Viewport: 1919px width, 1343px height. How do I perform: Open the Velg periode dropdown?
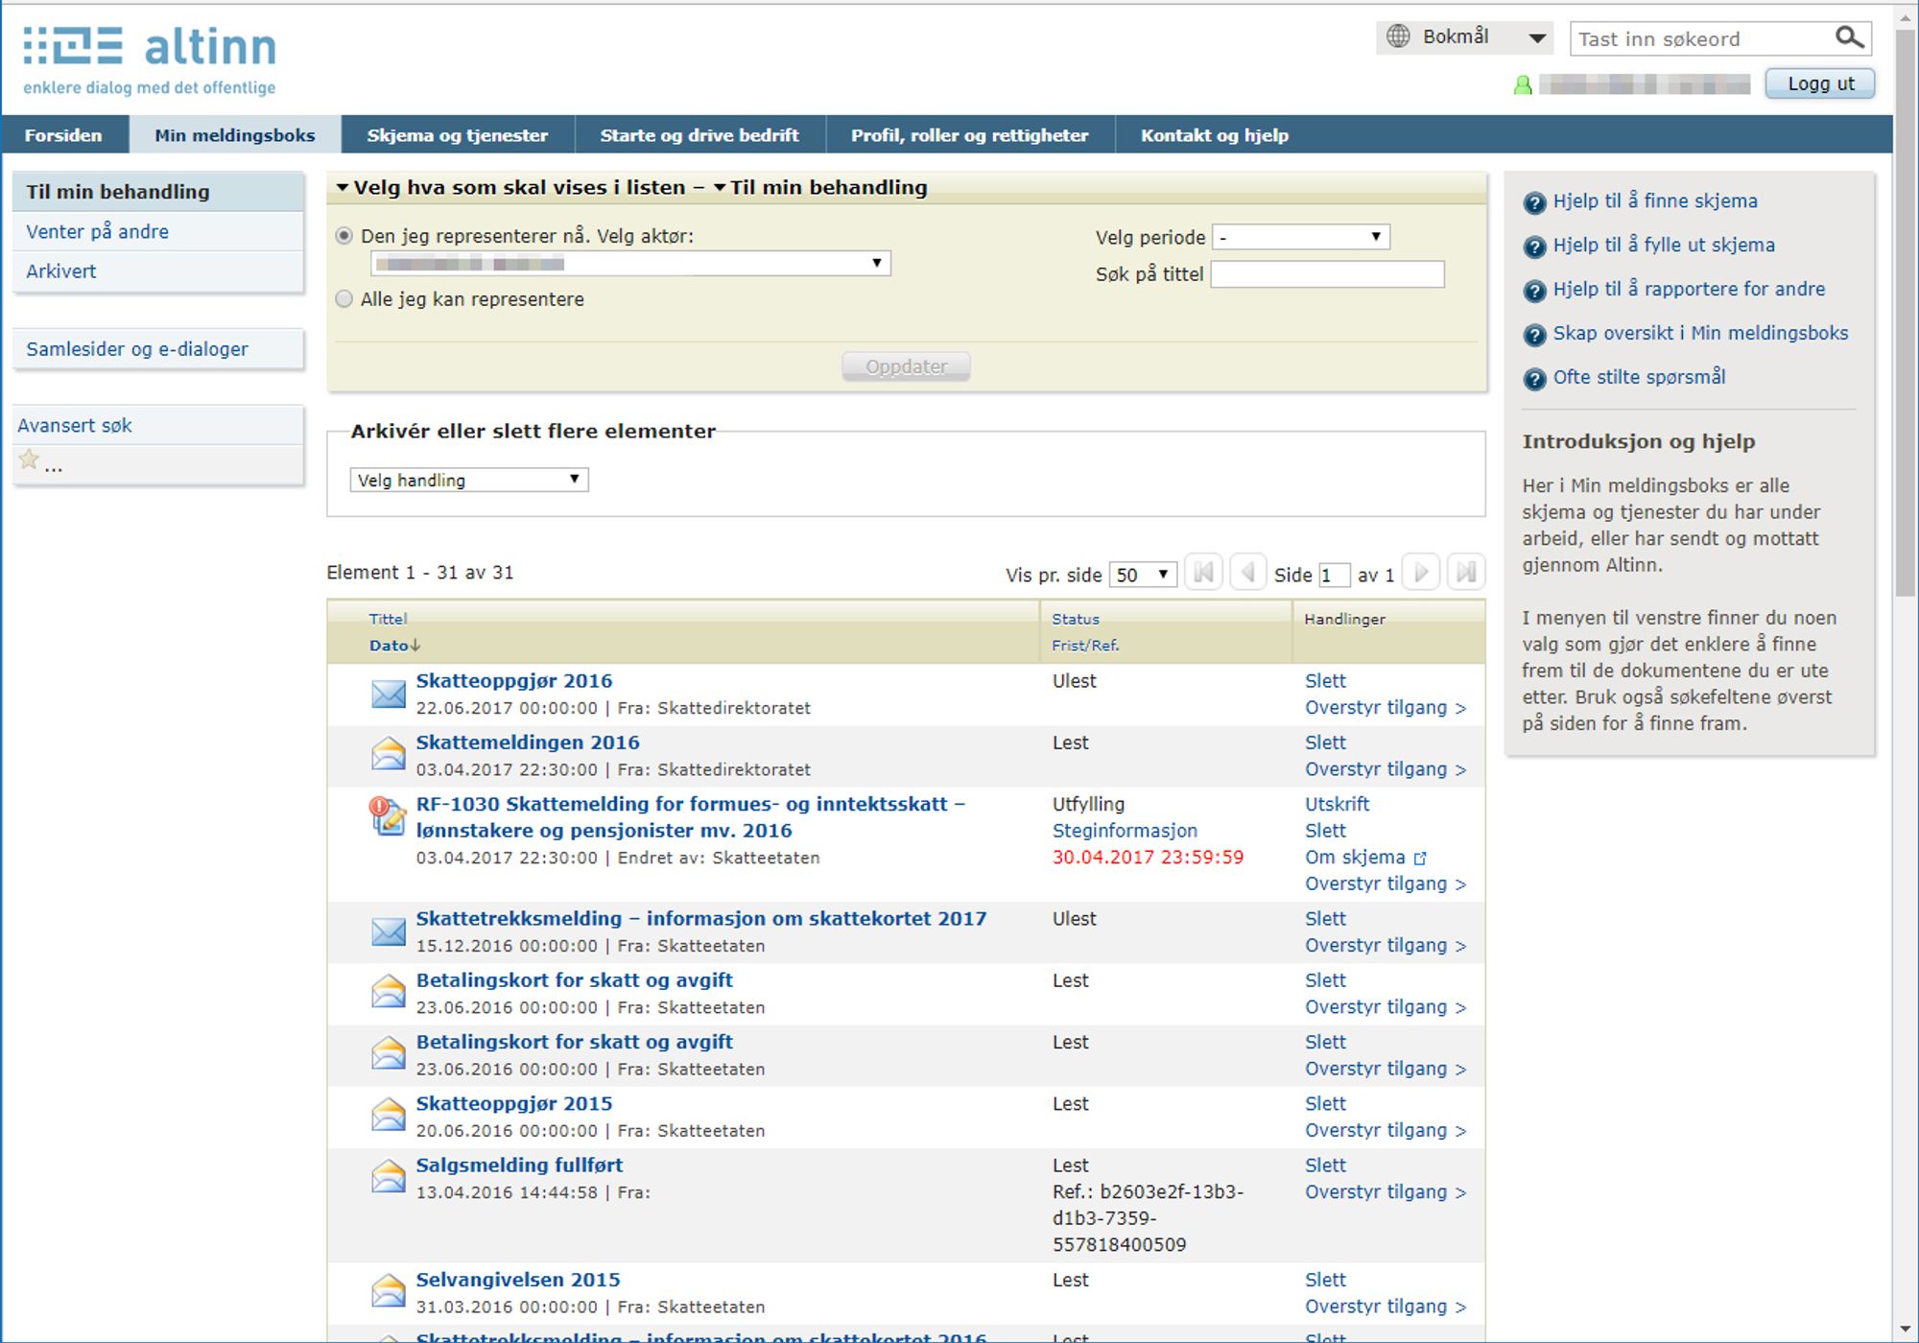[1301, 237]
